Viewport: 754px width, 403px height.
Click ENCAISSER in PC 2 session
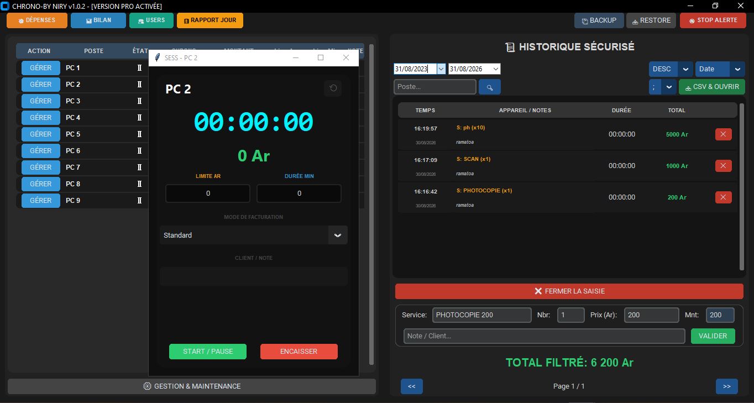tap(299, 352)
